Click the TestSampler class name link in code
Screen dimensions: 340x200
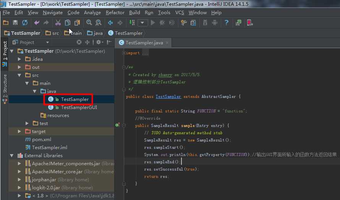click(168, 96)
